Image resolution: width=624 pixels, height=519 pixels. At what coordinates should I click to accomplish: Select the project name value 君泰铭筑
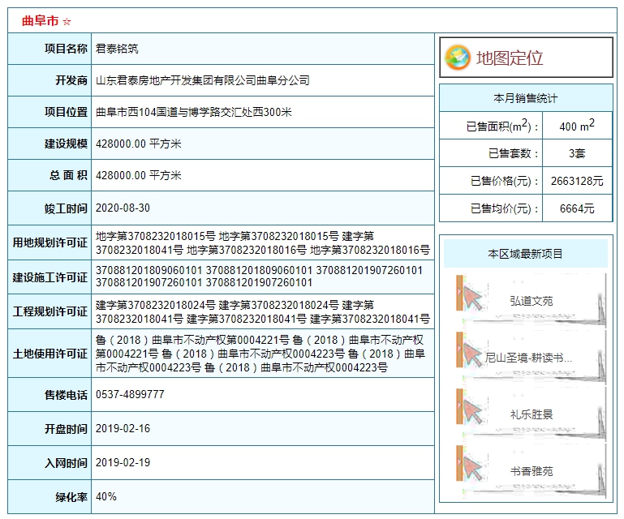point(117,49)
